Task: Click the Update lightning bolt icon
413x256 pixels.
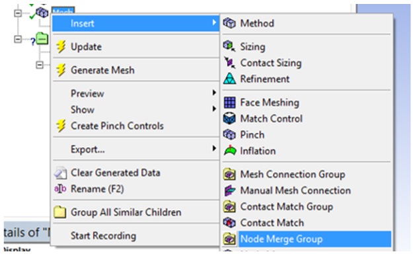Action: 61,47
